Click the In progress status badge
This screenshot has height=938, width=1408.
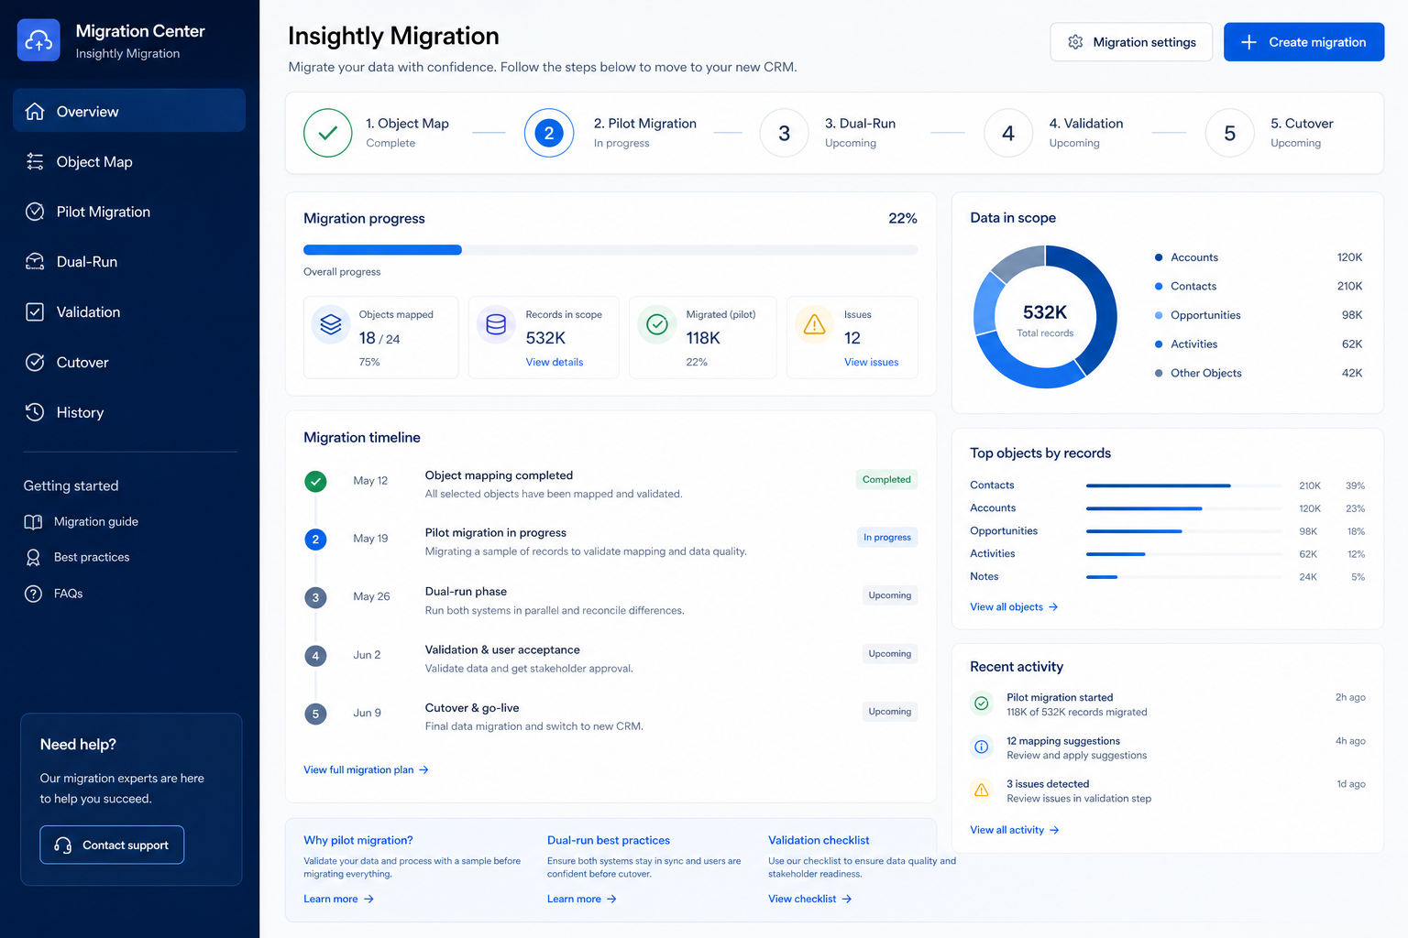886,537
